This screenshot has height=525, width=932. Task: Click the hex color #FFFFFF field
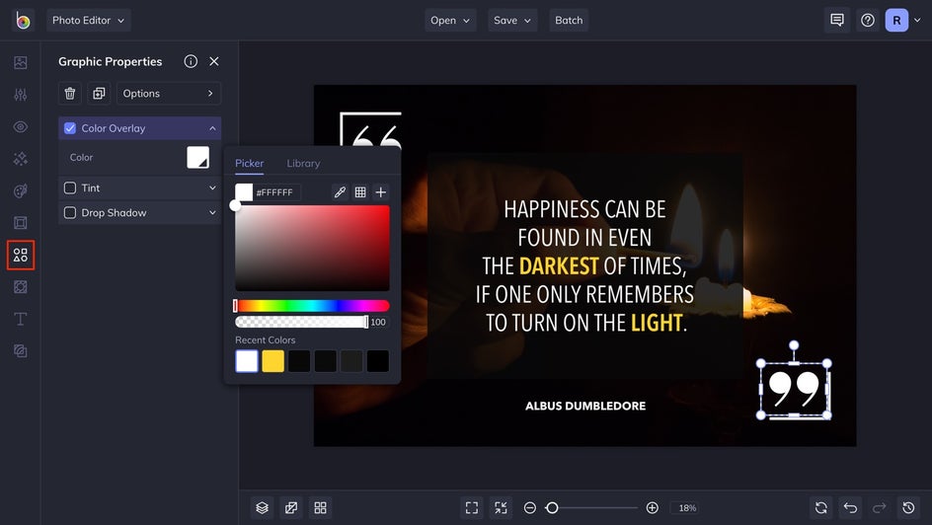[277, 192]
